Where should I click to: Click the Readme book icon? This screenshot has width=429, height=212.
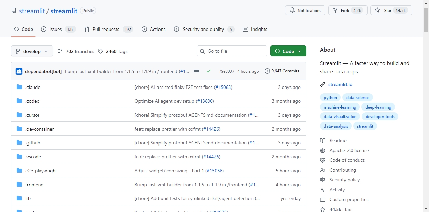pyautogui.click(x=323, y=140)
